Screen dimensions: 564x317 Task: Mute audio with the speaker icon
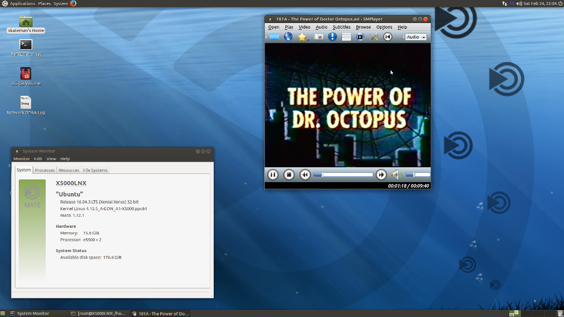tap(397, 174)
